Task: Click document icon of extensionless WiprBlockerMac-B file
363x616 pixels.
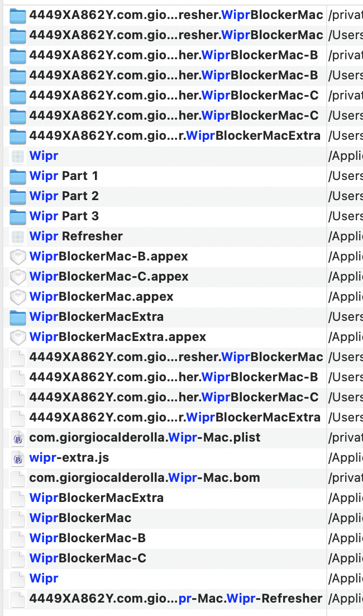Action: click(18, 539)
